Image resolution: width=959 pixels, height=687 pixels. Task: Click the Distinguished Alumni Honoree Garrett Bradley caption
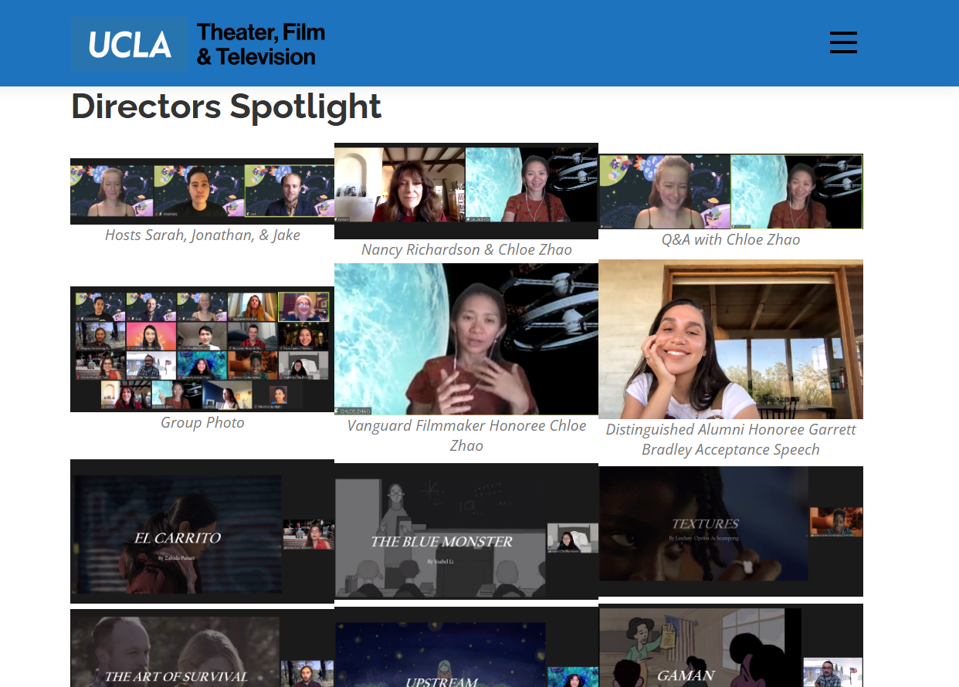[x=730, y=439]
